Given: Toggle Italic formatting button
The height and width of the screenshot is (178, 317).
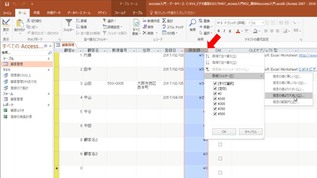Looking at the screenshot, I should (x=224, y=31).
